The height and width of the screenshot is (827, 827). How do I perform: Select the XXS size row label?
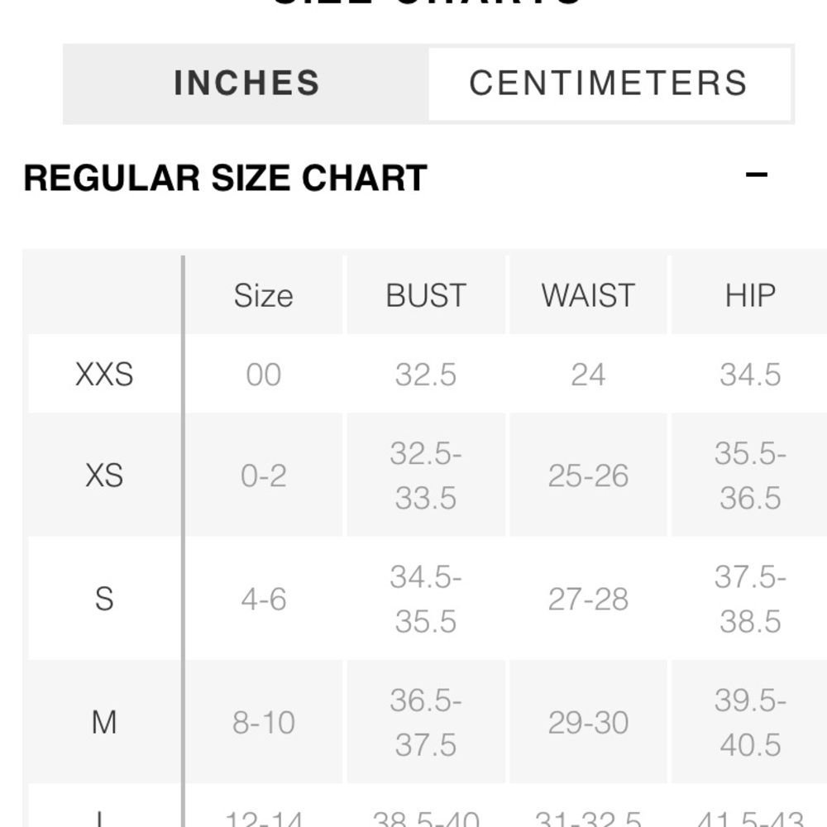[104, 375]
